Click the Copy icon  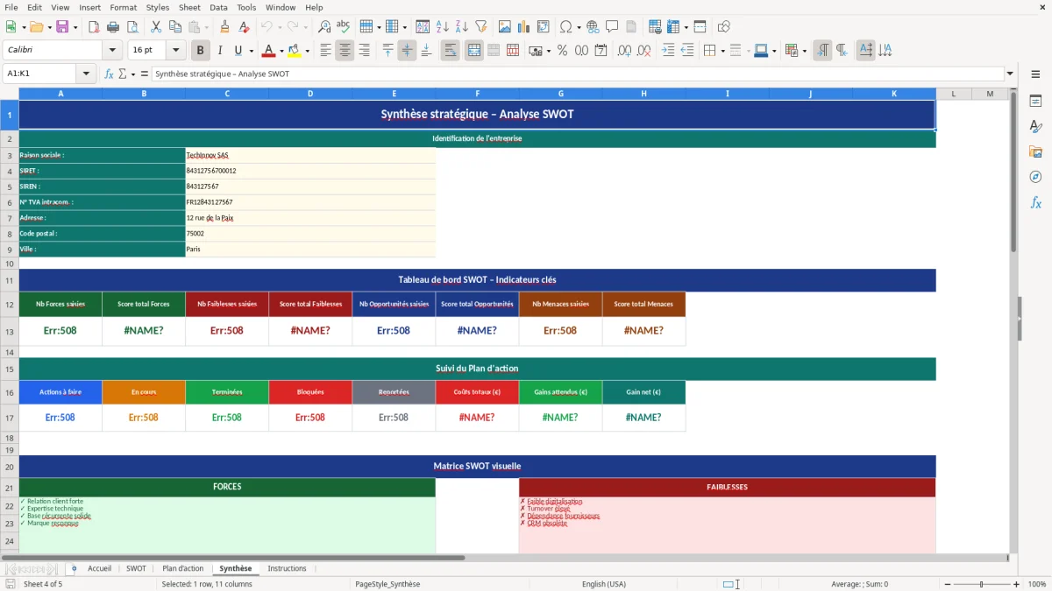point(174,27)
